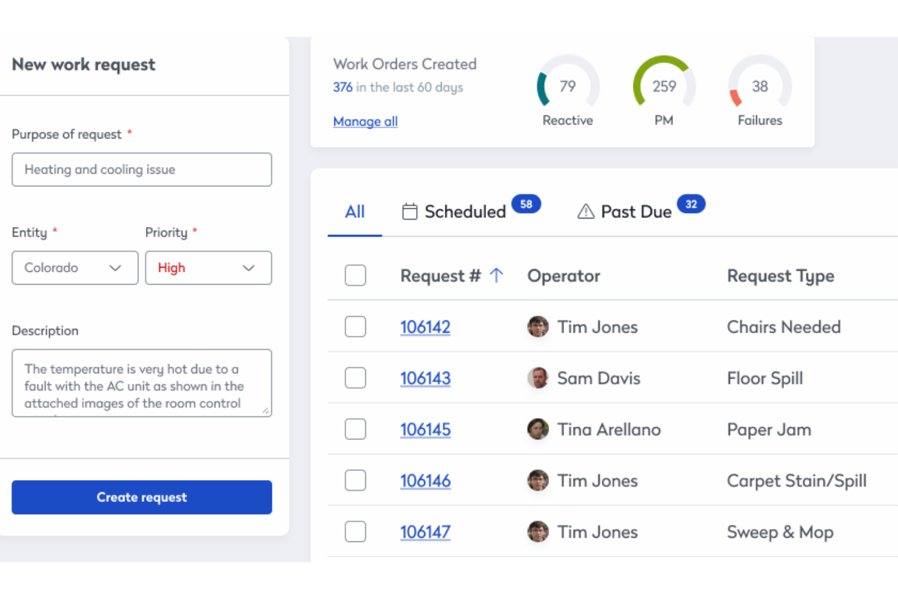This screenshot has height=599, width=898.
Task: Click the Failures gauge showing 38
Action: coord(760,84)
